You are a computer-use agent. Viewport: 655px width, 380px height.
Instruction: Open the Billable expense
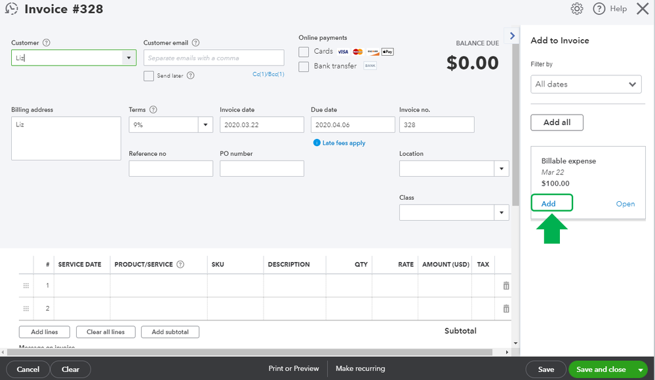tap(625, 204)
